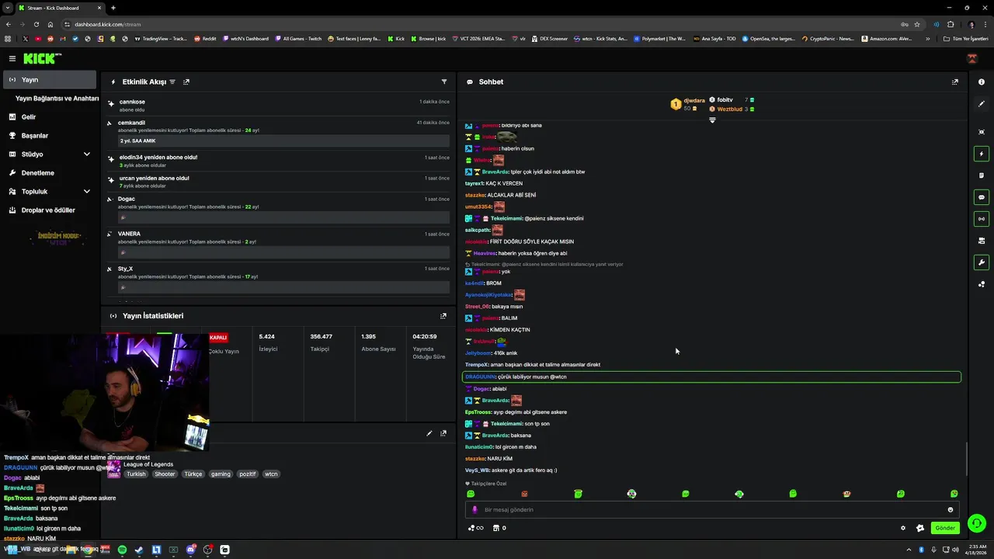Focus the Bir mesaj gönderin chat input
The width and height of the screenshot is (994, 559).
tap(712, 510)
